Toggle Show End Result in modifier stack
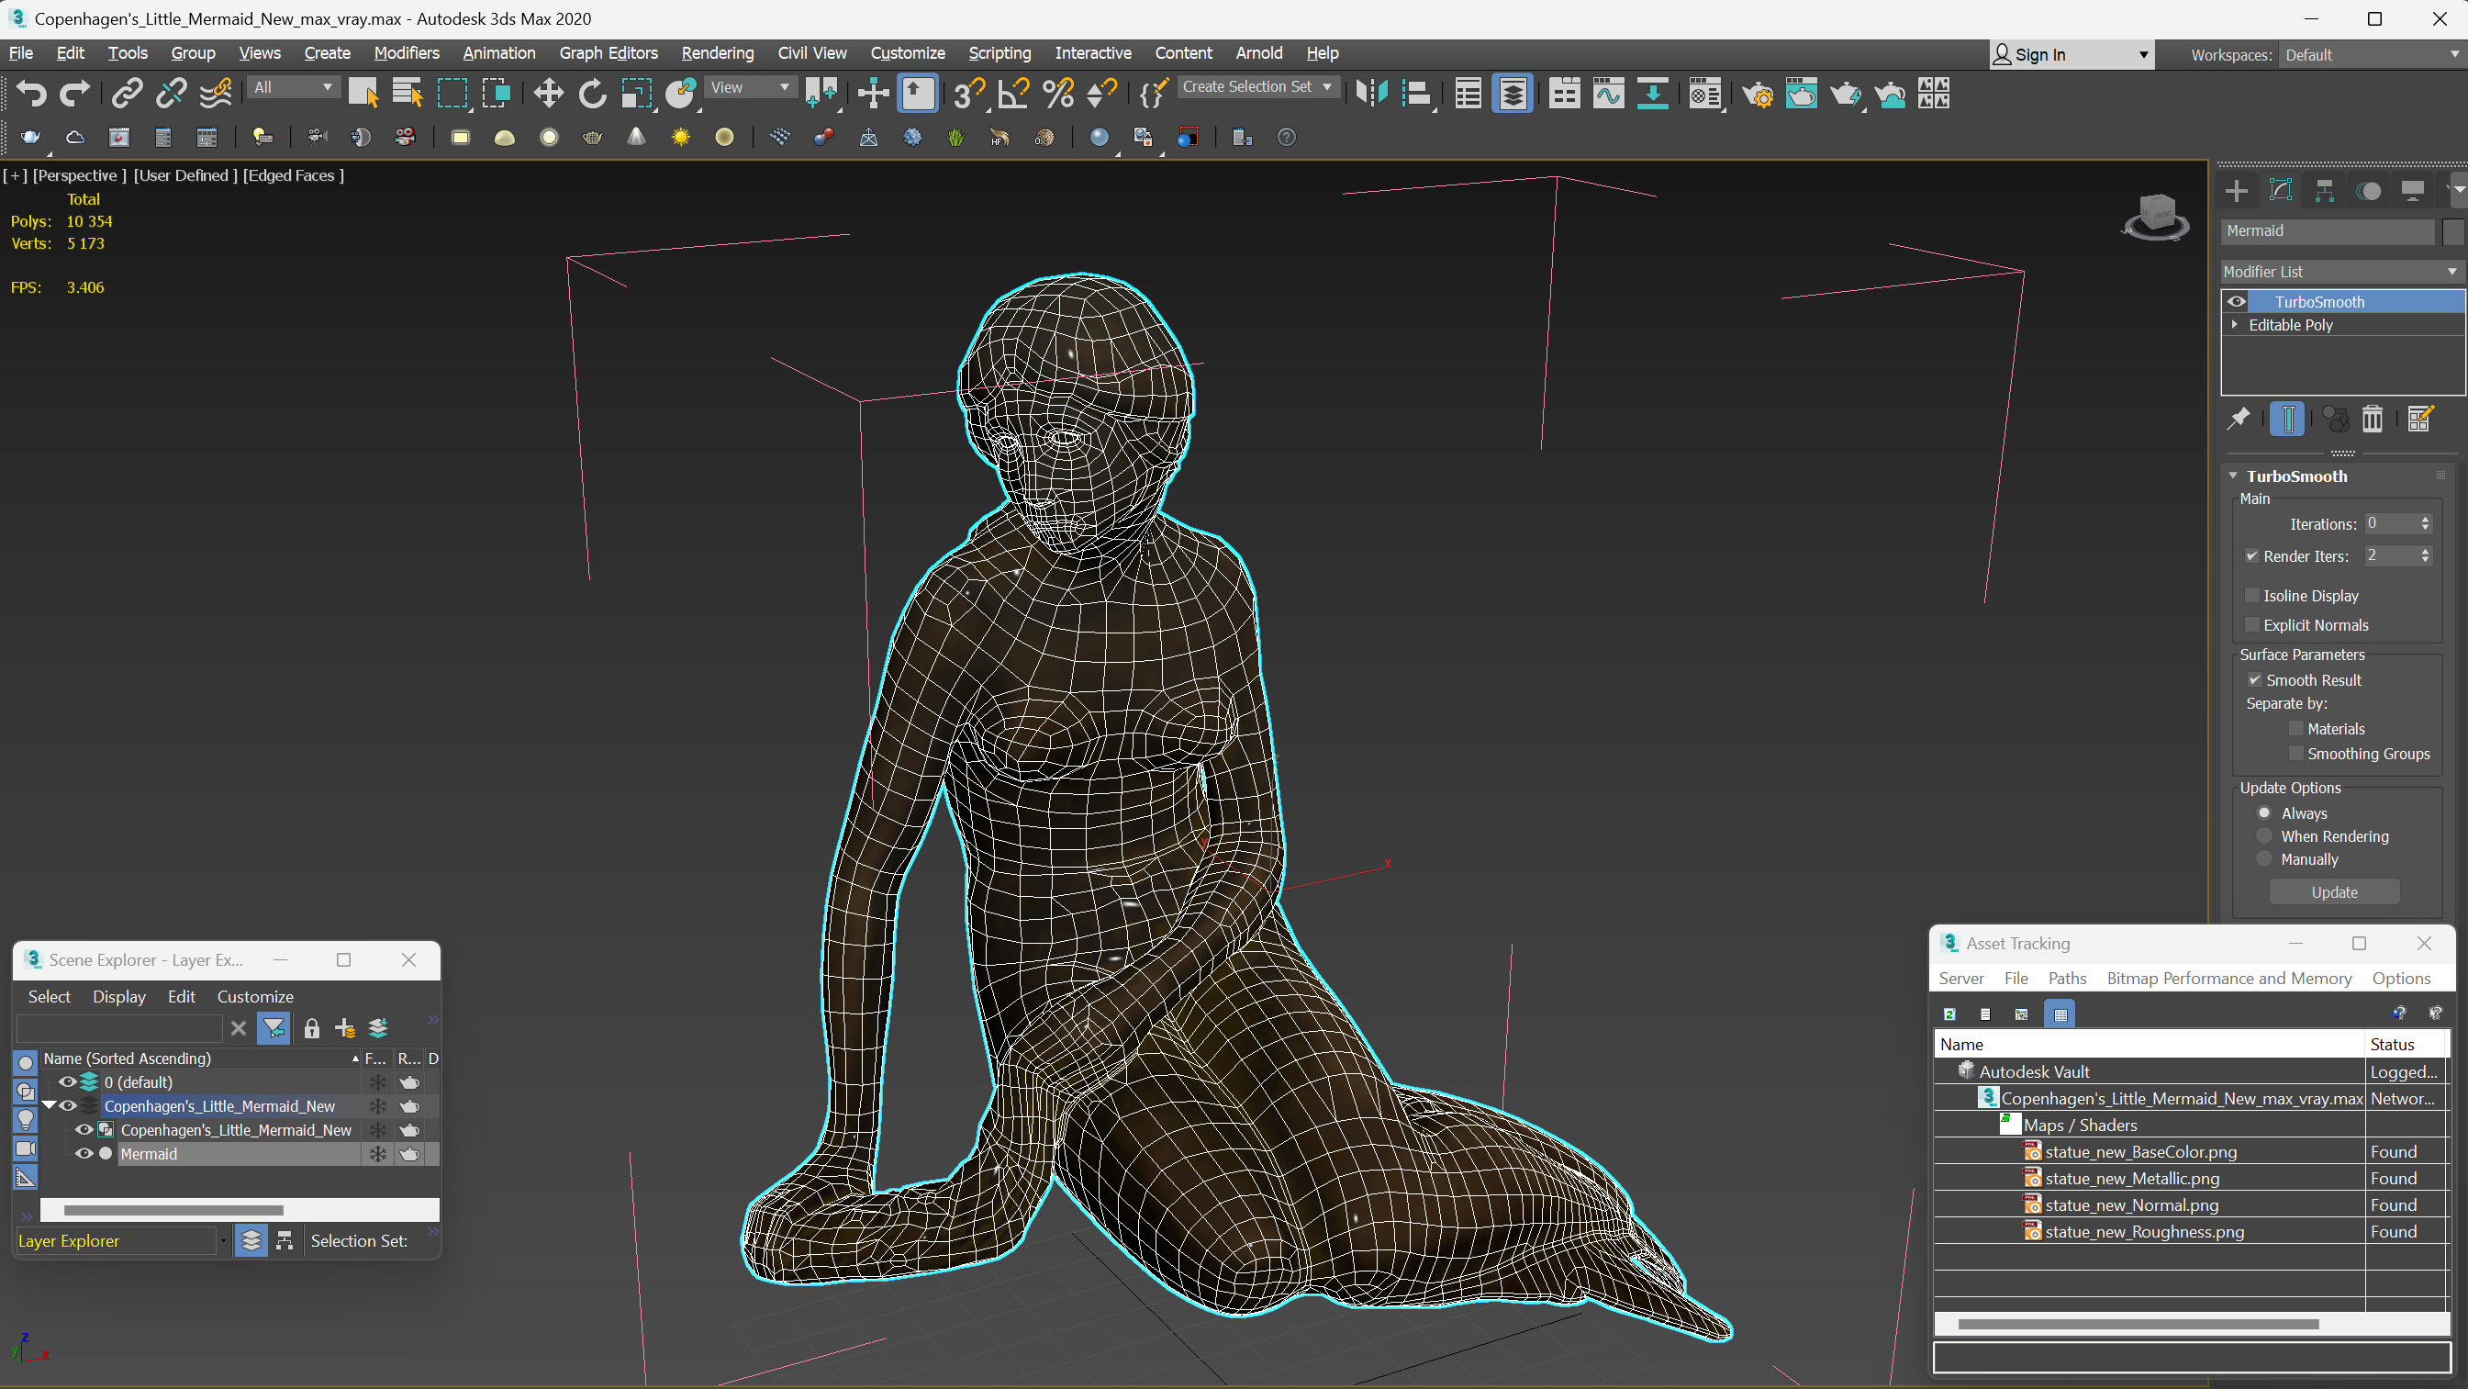 pyautogui.click(x=2287, y=419)
